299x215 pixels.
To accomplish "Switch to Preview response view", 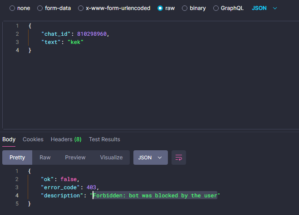I will click(75, 158).
